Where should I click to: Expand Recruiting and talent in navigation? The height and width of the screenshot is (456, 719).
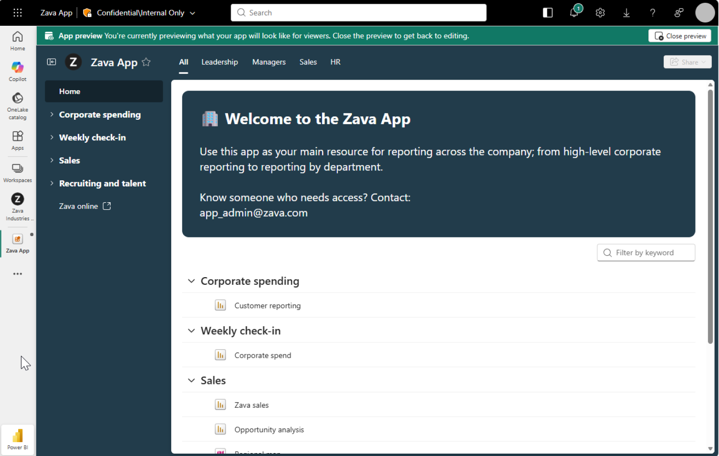[52, 183]
